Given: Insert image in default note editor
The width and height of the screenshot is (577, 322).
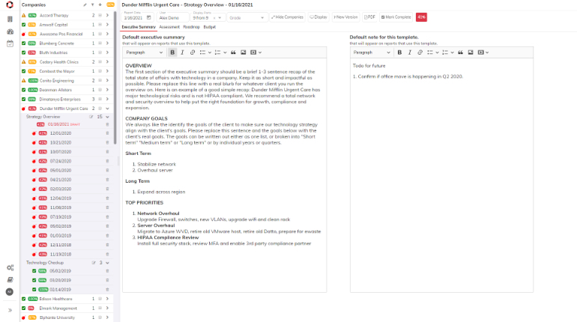Looking at the screenshot, I should pos(471,52).
